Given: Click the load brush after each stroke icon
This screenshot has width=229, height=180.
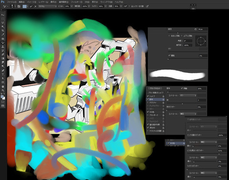Looking at the screenshot, I should pyautogui.click(x=31, y=6).
